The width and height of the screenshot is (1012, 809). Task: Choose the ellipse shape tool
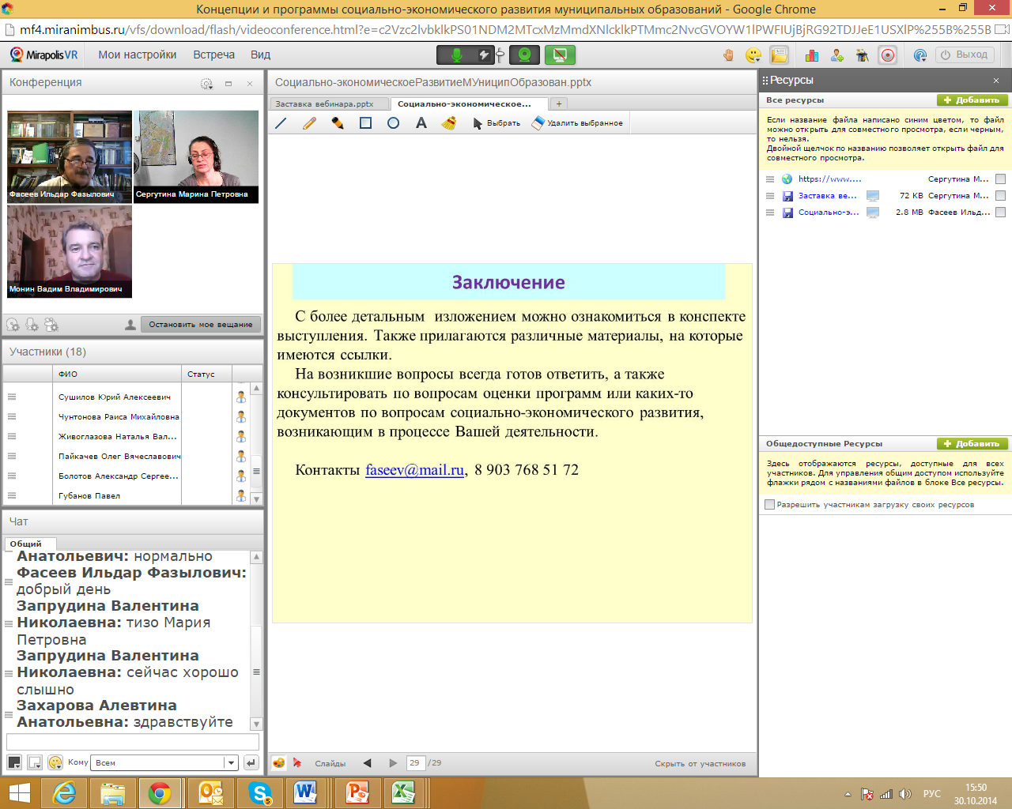pos(393,123)
